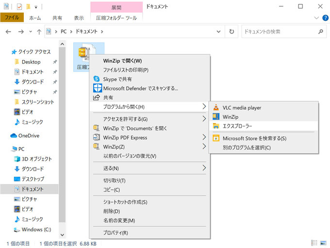Expand the アクセスを許可する(G) submenu
Screen dimensions: 330x248
tap(204, 119)
